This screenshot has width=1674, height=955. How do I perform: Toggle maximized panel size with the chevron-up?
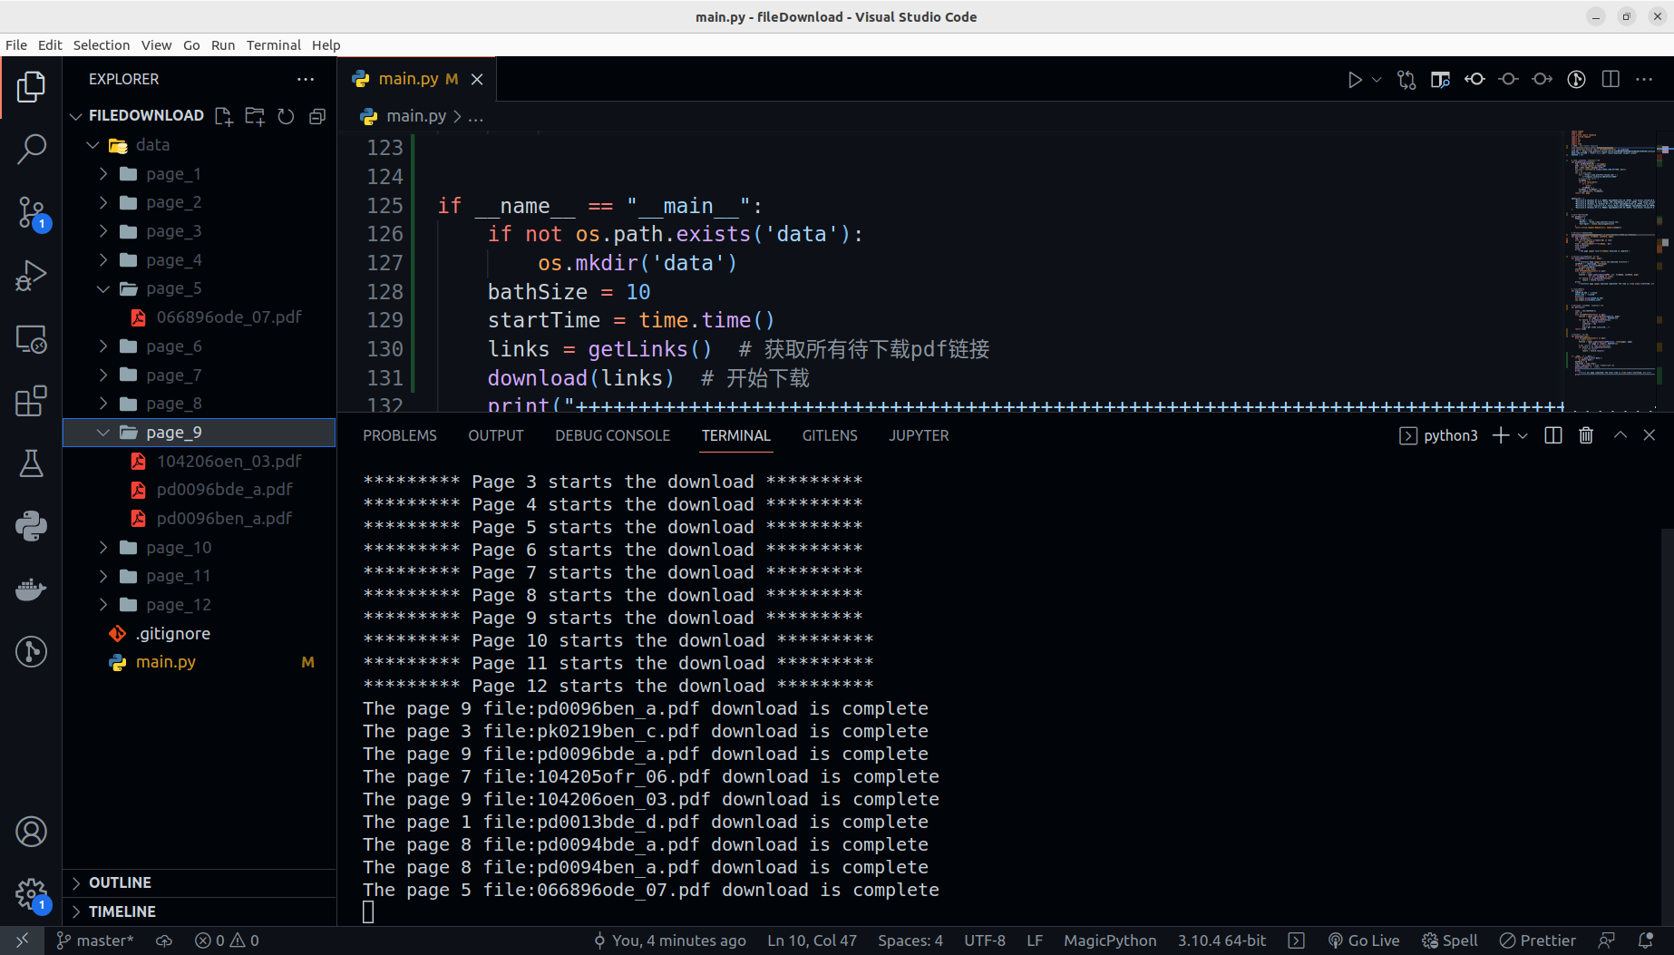click(1620, 435)
